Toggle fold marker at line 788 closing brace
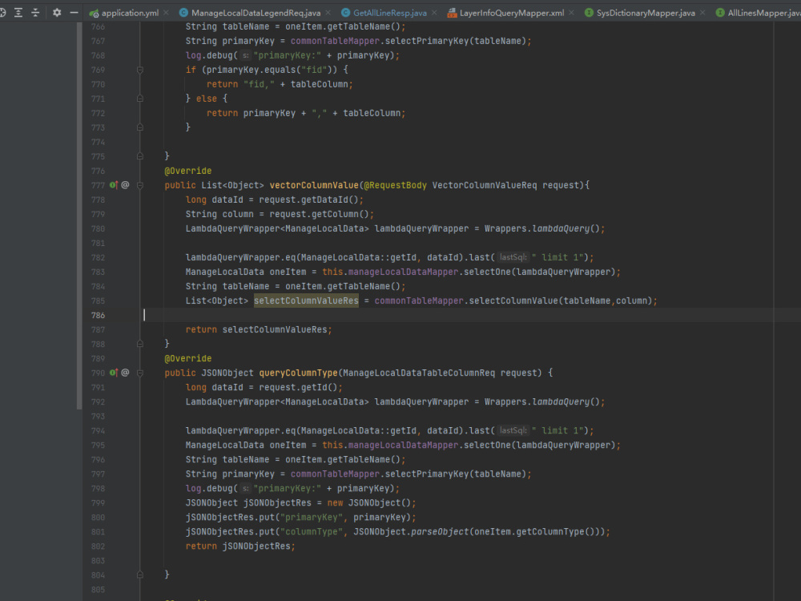The height and width of the screenshot is (601, 801). pos(140,344)
